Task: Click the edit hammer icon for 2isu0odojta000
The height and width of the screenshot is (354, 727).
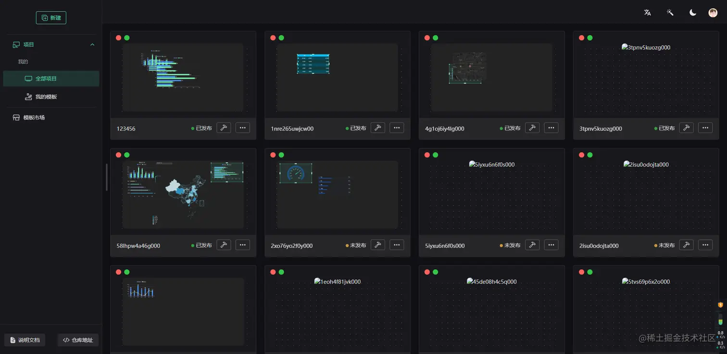Action: (687, 245)
